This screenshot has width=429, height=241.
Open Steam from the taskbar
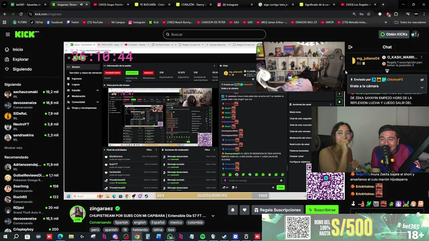click(224, 237)
